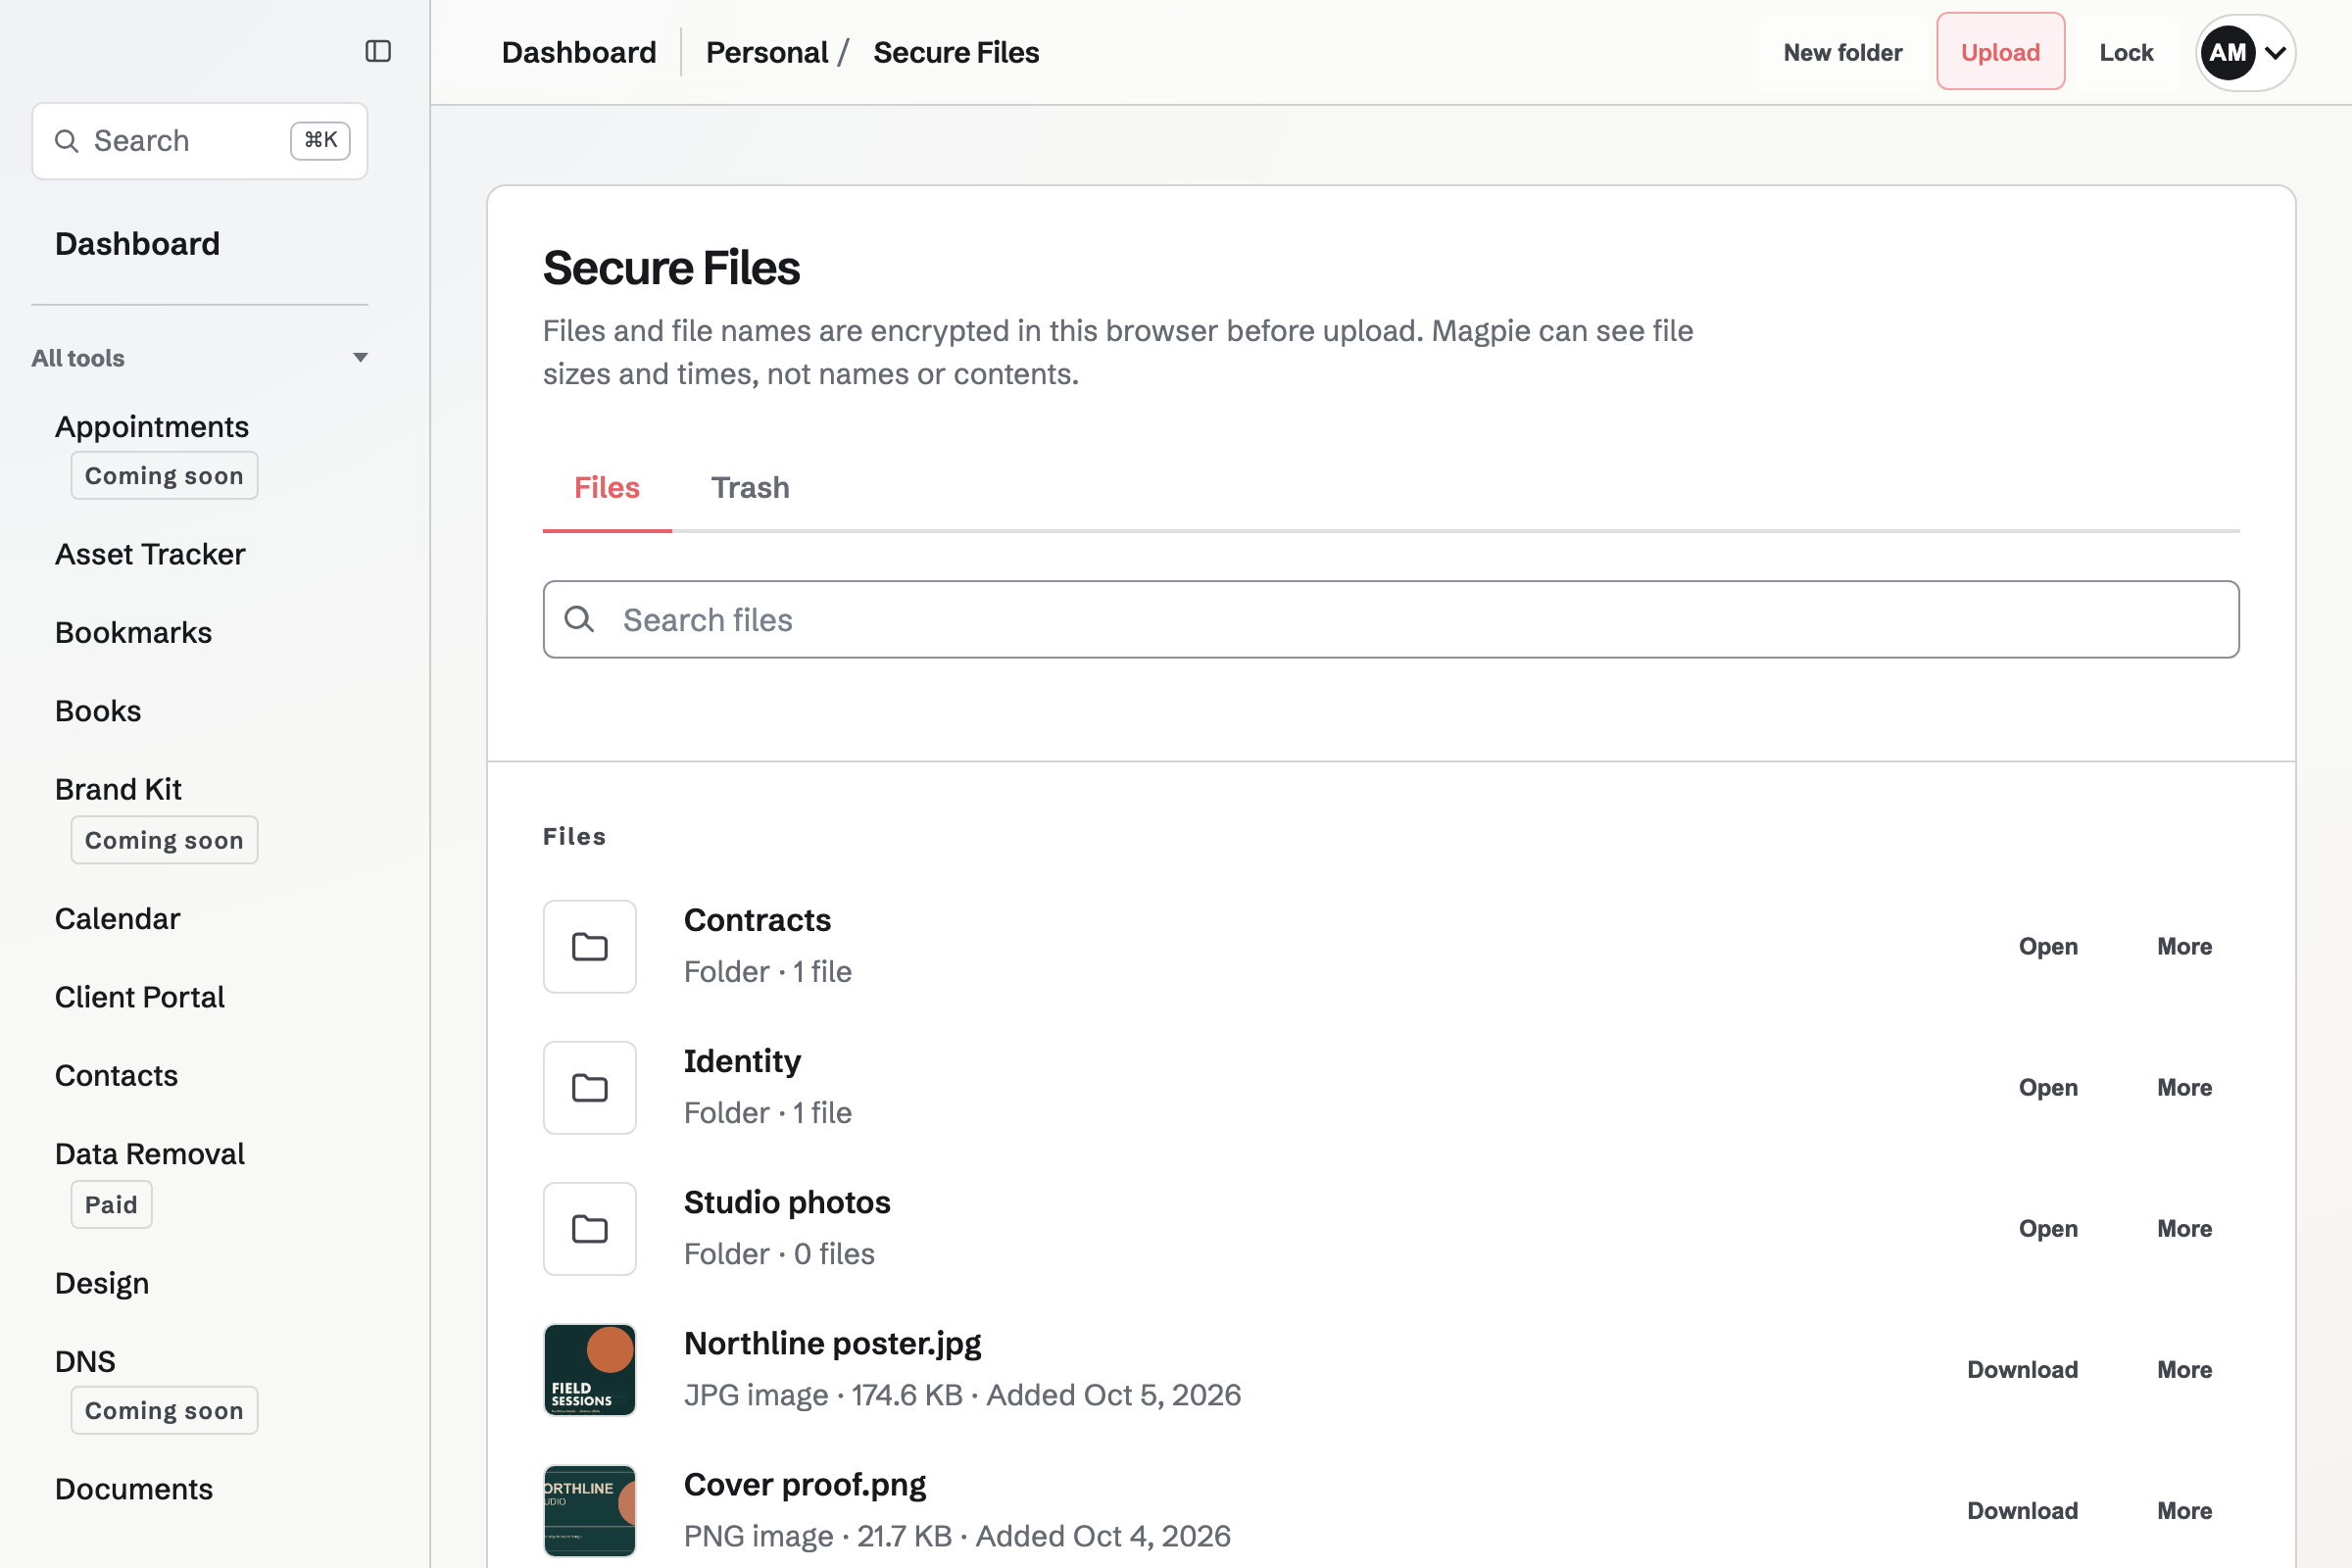The height and width of the screenshot is (1568, 2352).
Task: Open Contacts in the sidebar
Action: (116, 1075)
